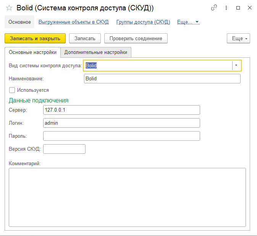The image size is (257, 236).
Task: Click the Наименование input field
Action: 162,79
